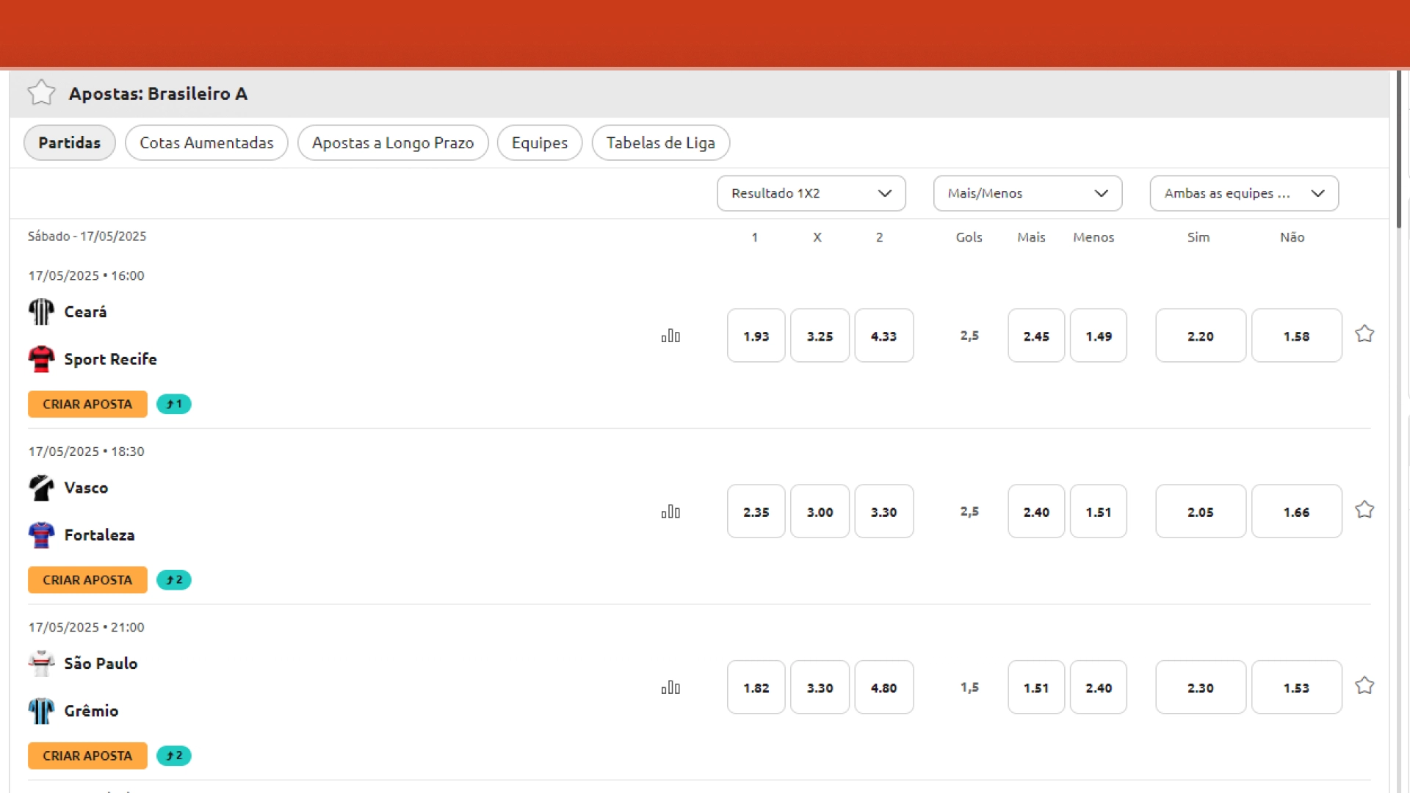Open statistics for Vasco vs Fortaleza
Viewport: 1410px width, 793px height.
tap(670, 512)
